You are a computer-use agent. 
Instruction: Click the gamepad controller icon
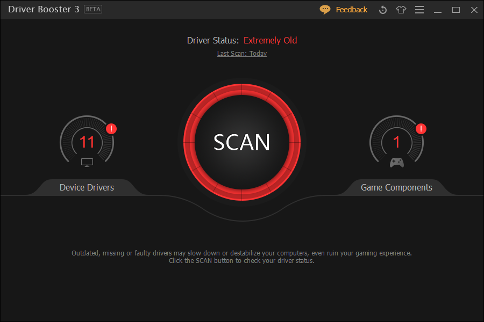point(397,162)
